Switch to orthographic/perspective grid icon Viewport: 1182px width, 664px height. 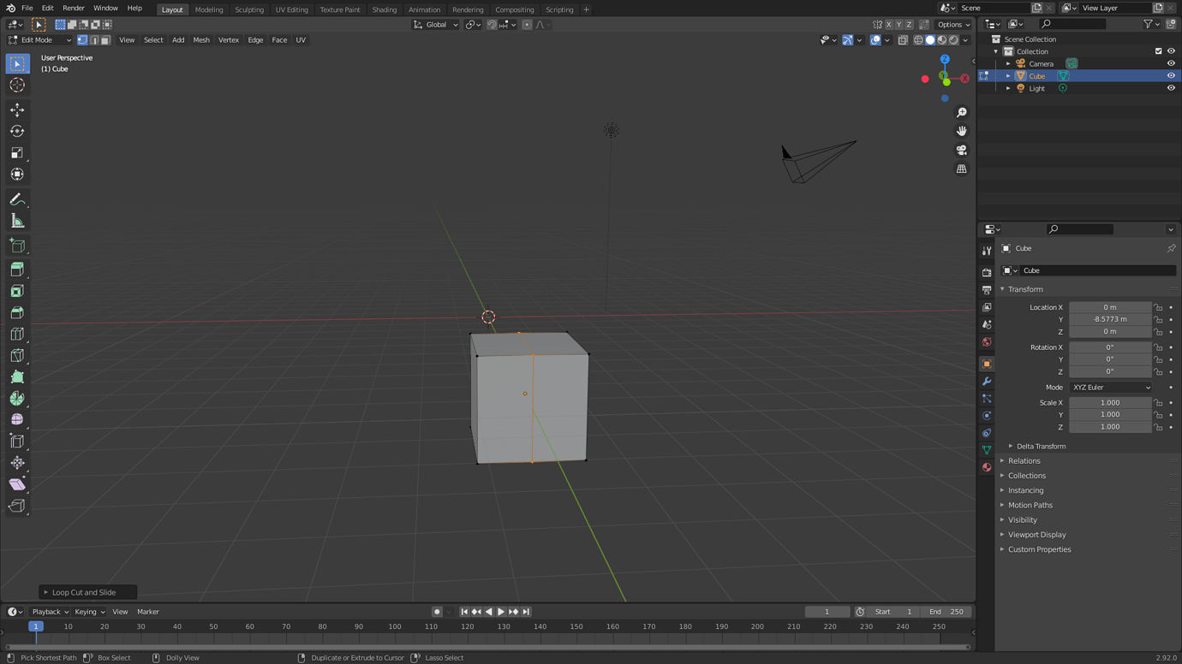tap(962, 169)
